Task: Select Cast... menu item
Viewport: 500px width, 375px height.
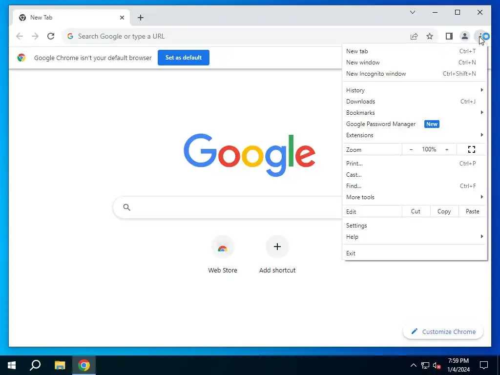Action: 415,175
